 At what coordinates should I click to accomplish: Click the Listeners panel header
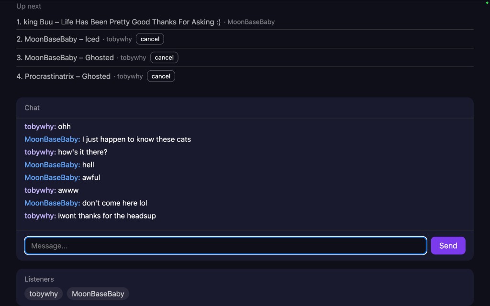[39, 279]
